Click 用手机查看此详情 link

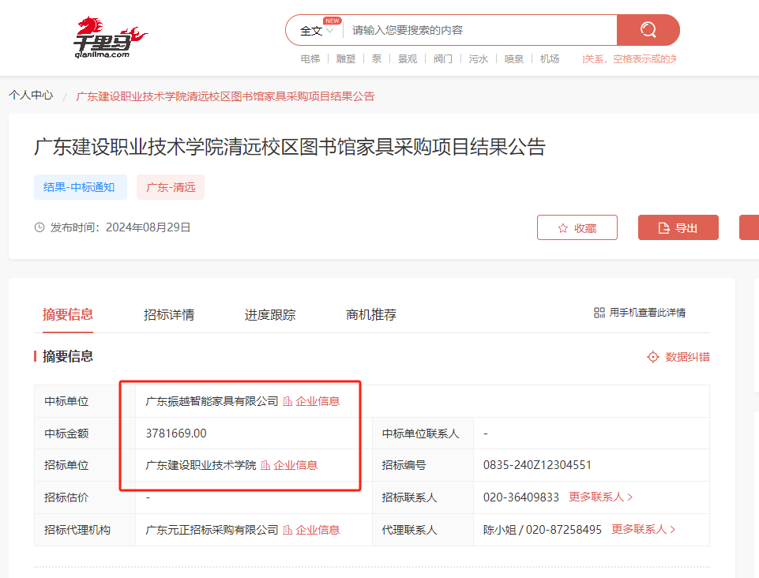(648, 313)
